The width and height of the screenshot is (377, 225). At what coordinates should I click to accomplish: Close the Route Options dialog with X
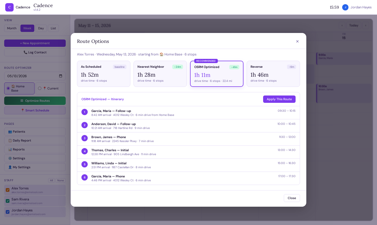(297, 41)
